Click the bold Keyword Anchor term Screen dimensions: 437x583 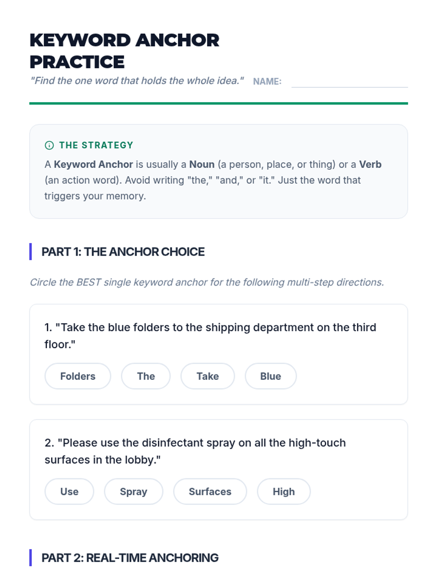click(x=93, y=164)
